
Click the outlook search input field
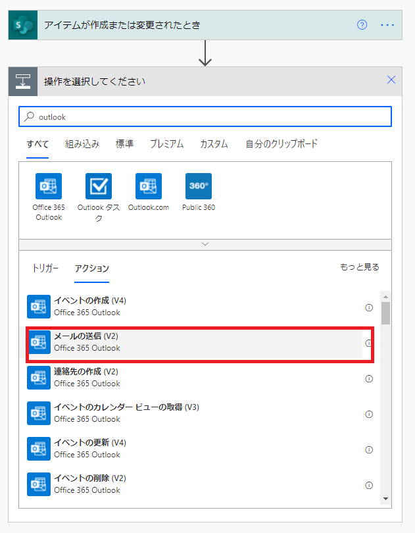tap(205, 116)
